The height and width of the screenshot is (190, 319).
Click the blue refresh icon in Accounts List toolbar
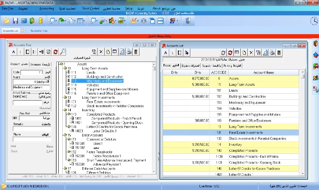point(223,53)
